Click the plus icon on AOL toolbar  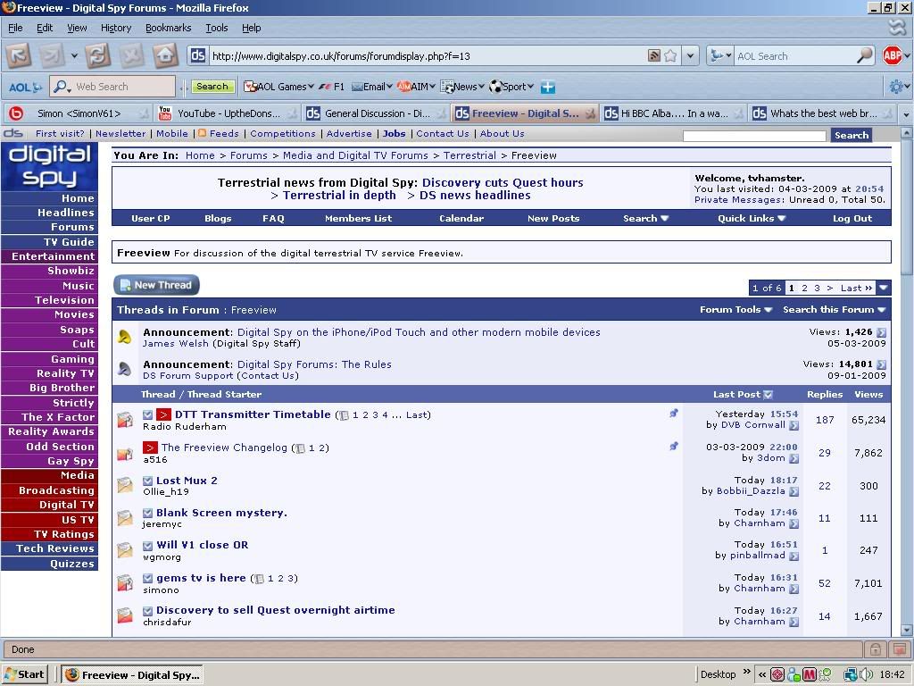pyautogui.click(x=548, y=87)
